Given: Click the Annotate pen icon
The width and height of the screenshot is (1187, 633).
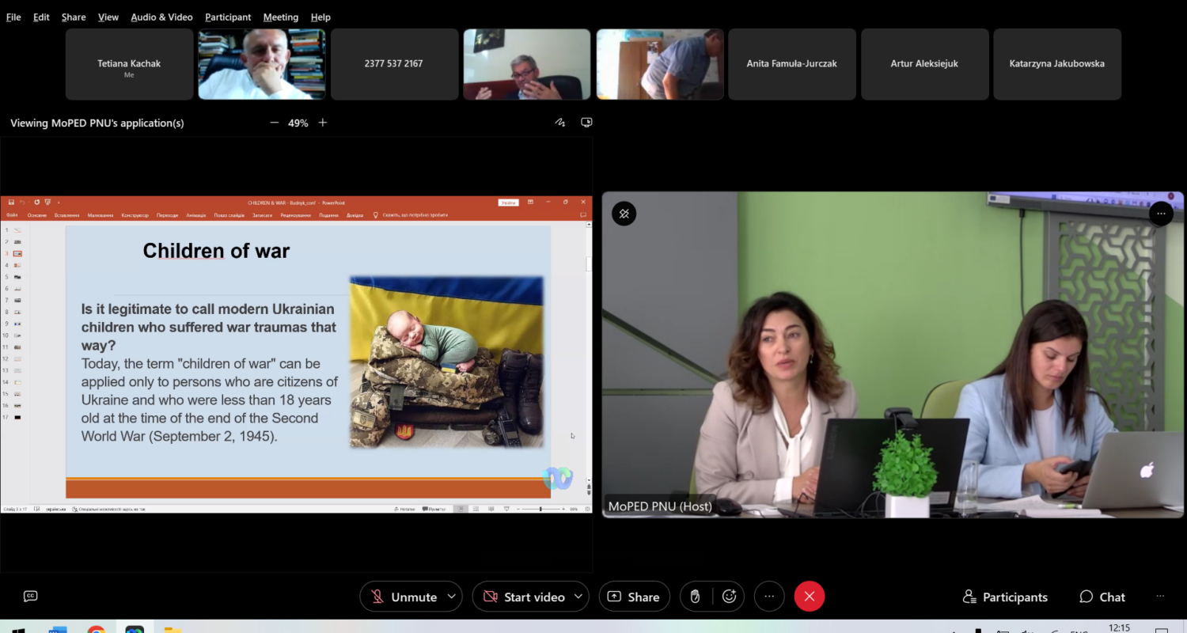Looking at the screenshot, I should point(560,123).
